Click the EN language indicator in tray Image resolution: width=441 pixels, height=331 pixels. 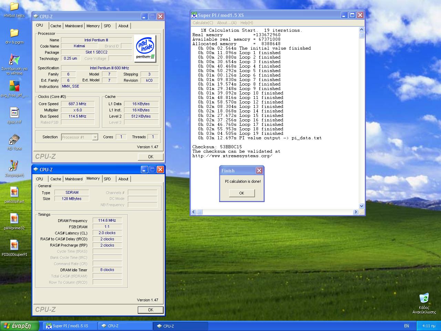407,326
